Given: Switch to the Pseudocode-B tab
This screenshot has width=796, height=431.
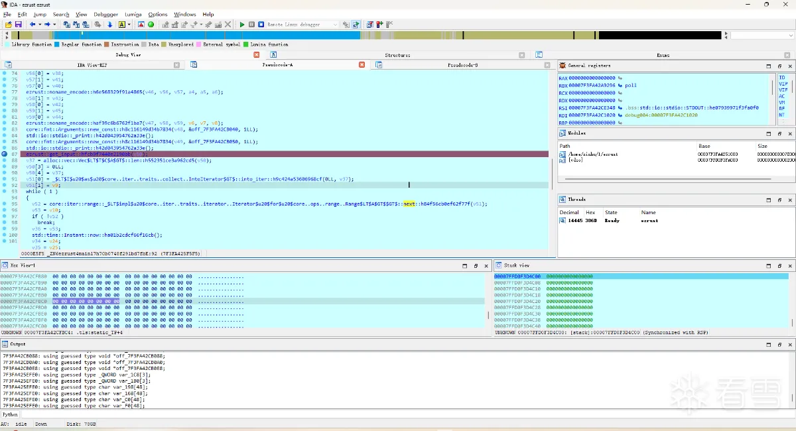Looking at the screenshot, I should [462, 65].
